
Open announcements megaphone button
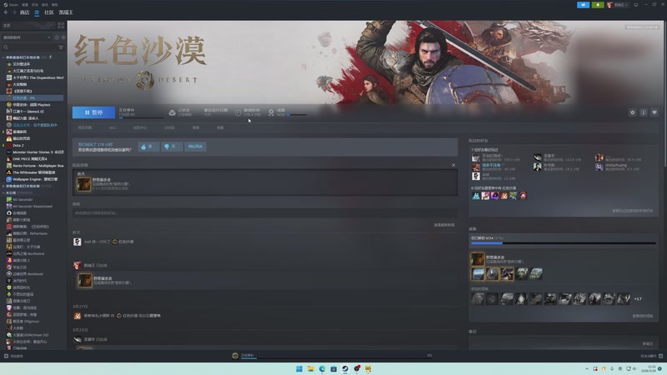tap(583, 5)
